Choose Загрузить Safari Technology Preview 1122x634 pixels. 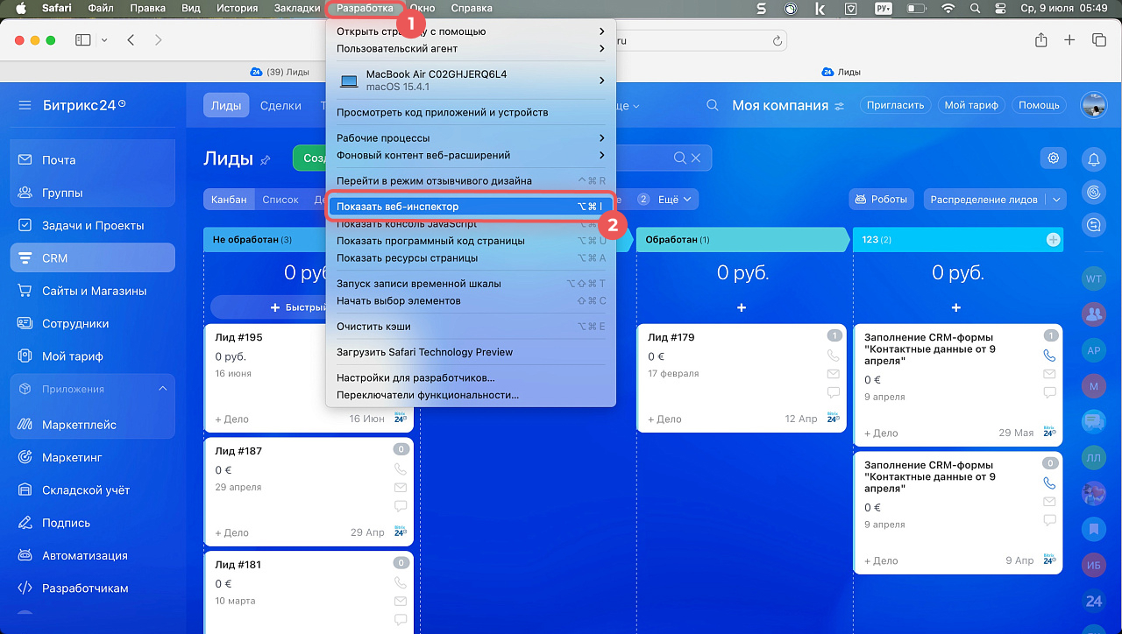[471, 352]
